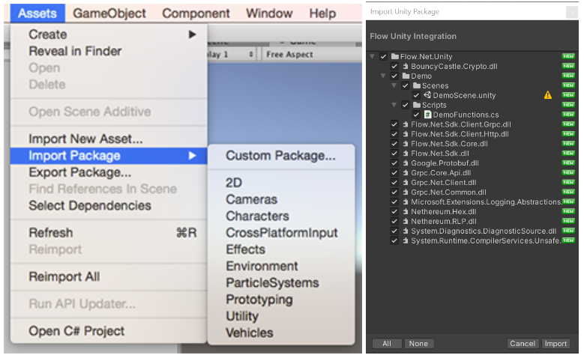Click the Demo folder icon
This screenshot has width=584, height=358.
click(406, 76)
